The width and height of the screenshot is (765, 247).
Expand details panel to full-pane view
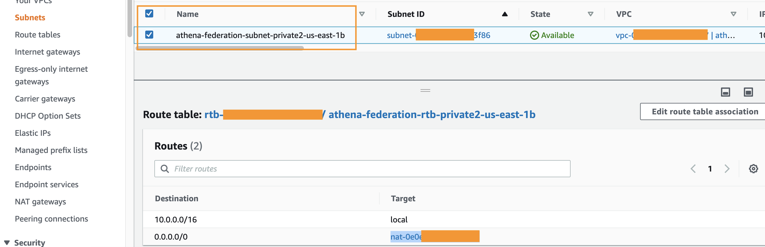[x=748, y=92]
